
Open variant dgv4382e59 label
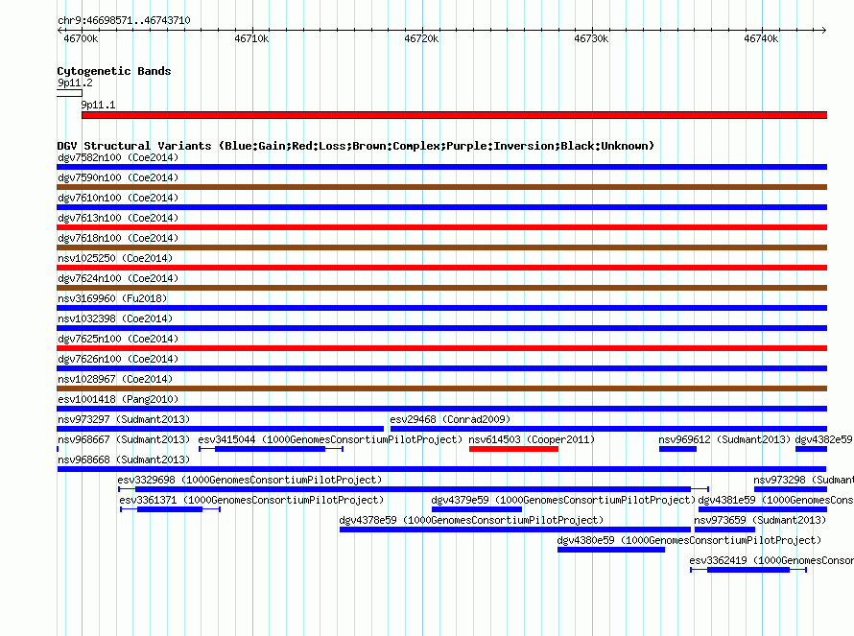(824, 439)
